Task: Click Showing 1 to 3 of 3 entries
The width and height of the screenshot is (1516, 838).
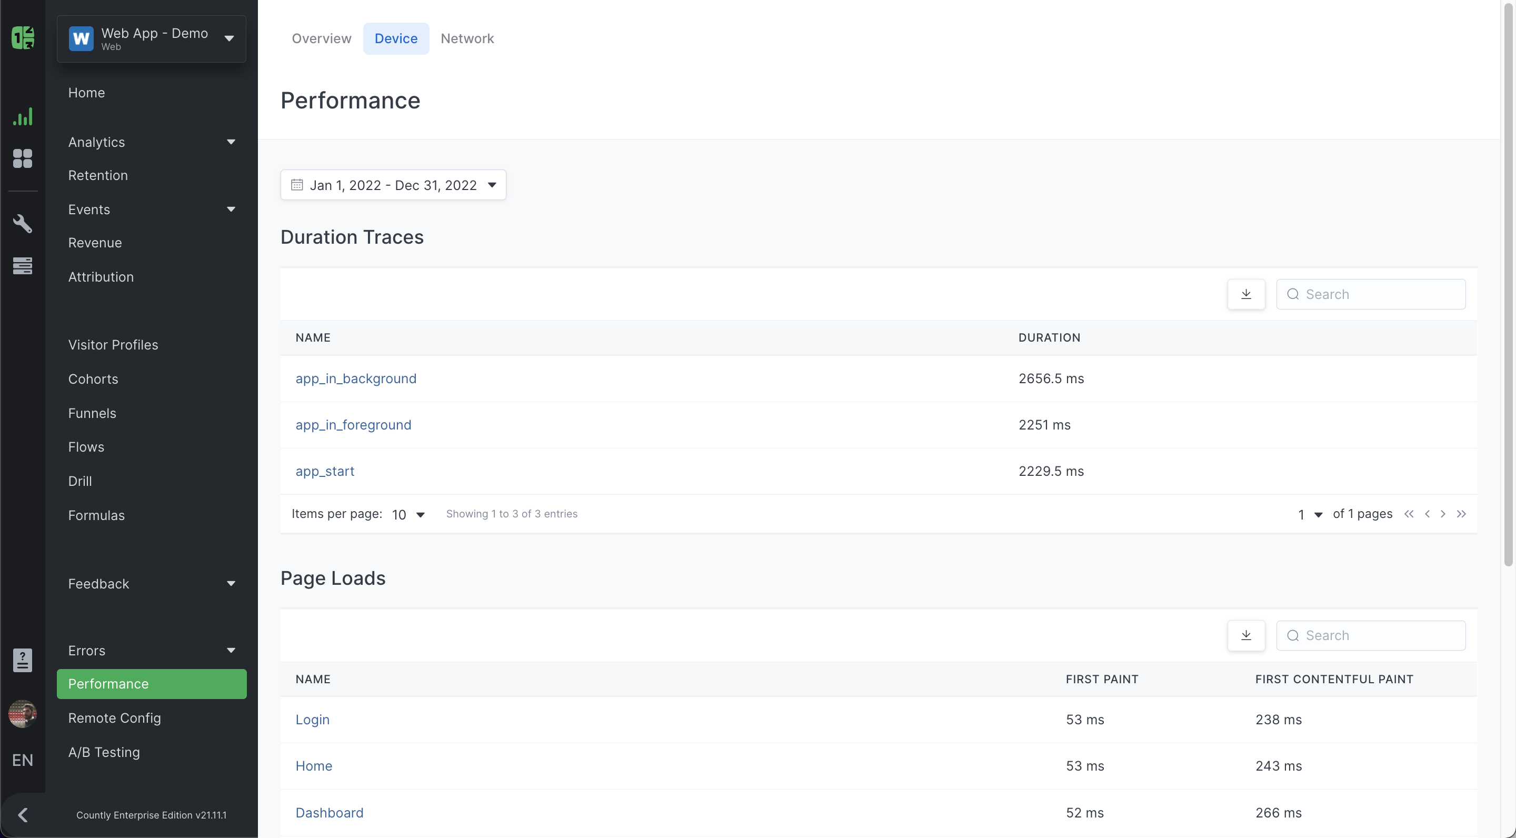Action: pyautogui.click(x=512, y=514)
